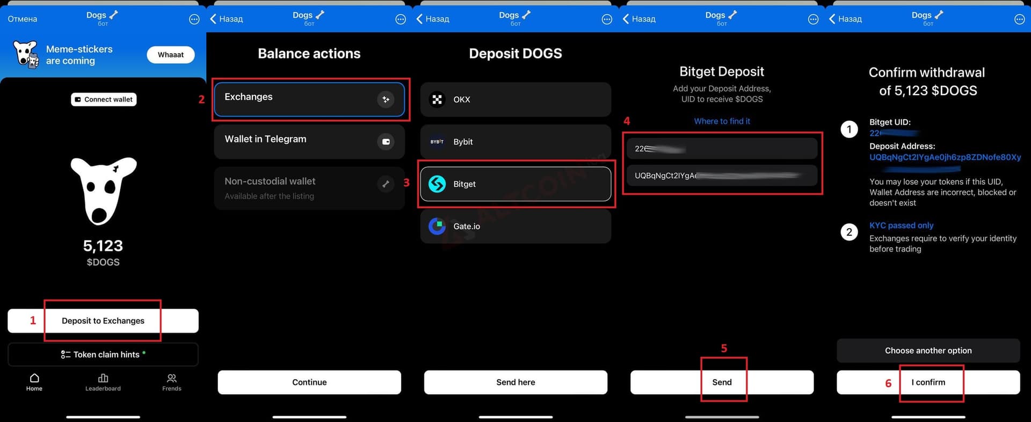Tap the Meme-stickers dog icon in the banner
Image resolution: width=1031 pixels, height=422 pixels.
pyautogui.click(x=25, y=54)
